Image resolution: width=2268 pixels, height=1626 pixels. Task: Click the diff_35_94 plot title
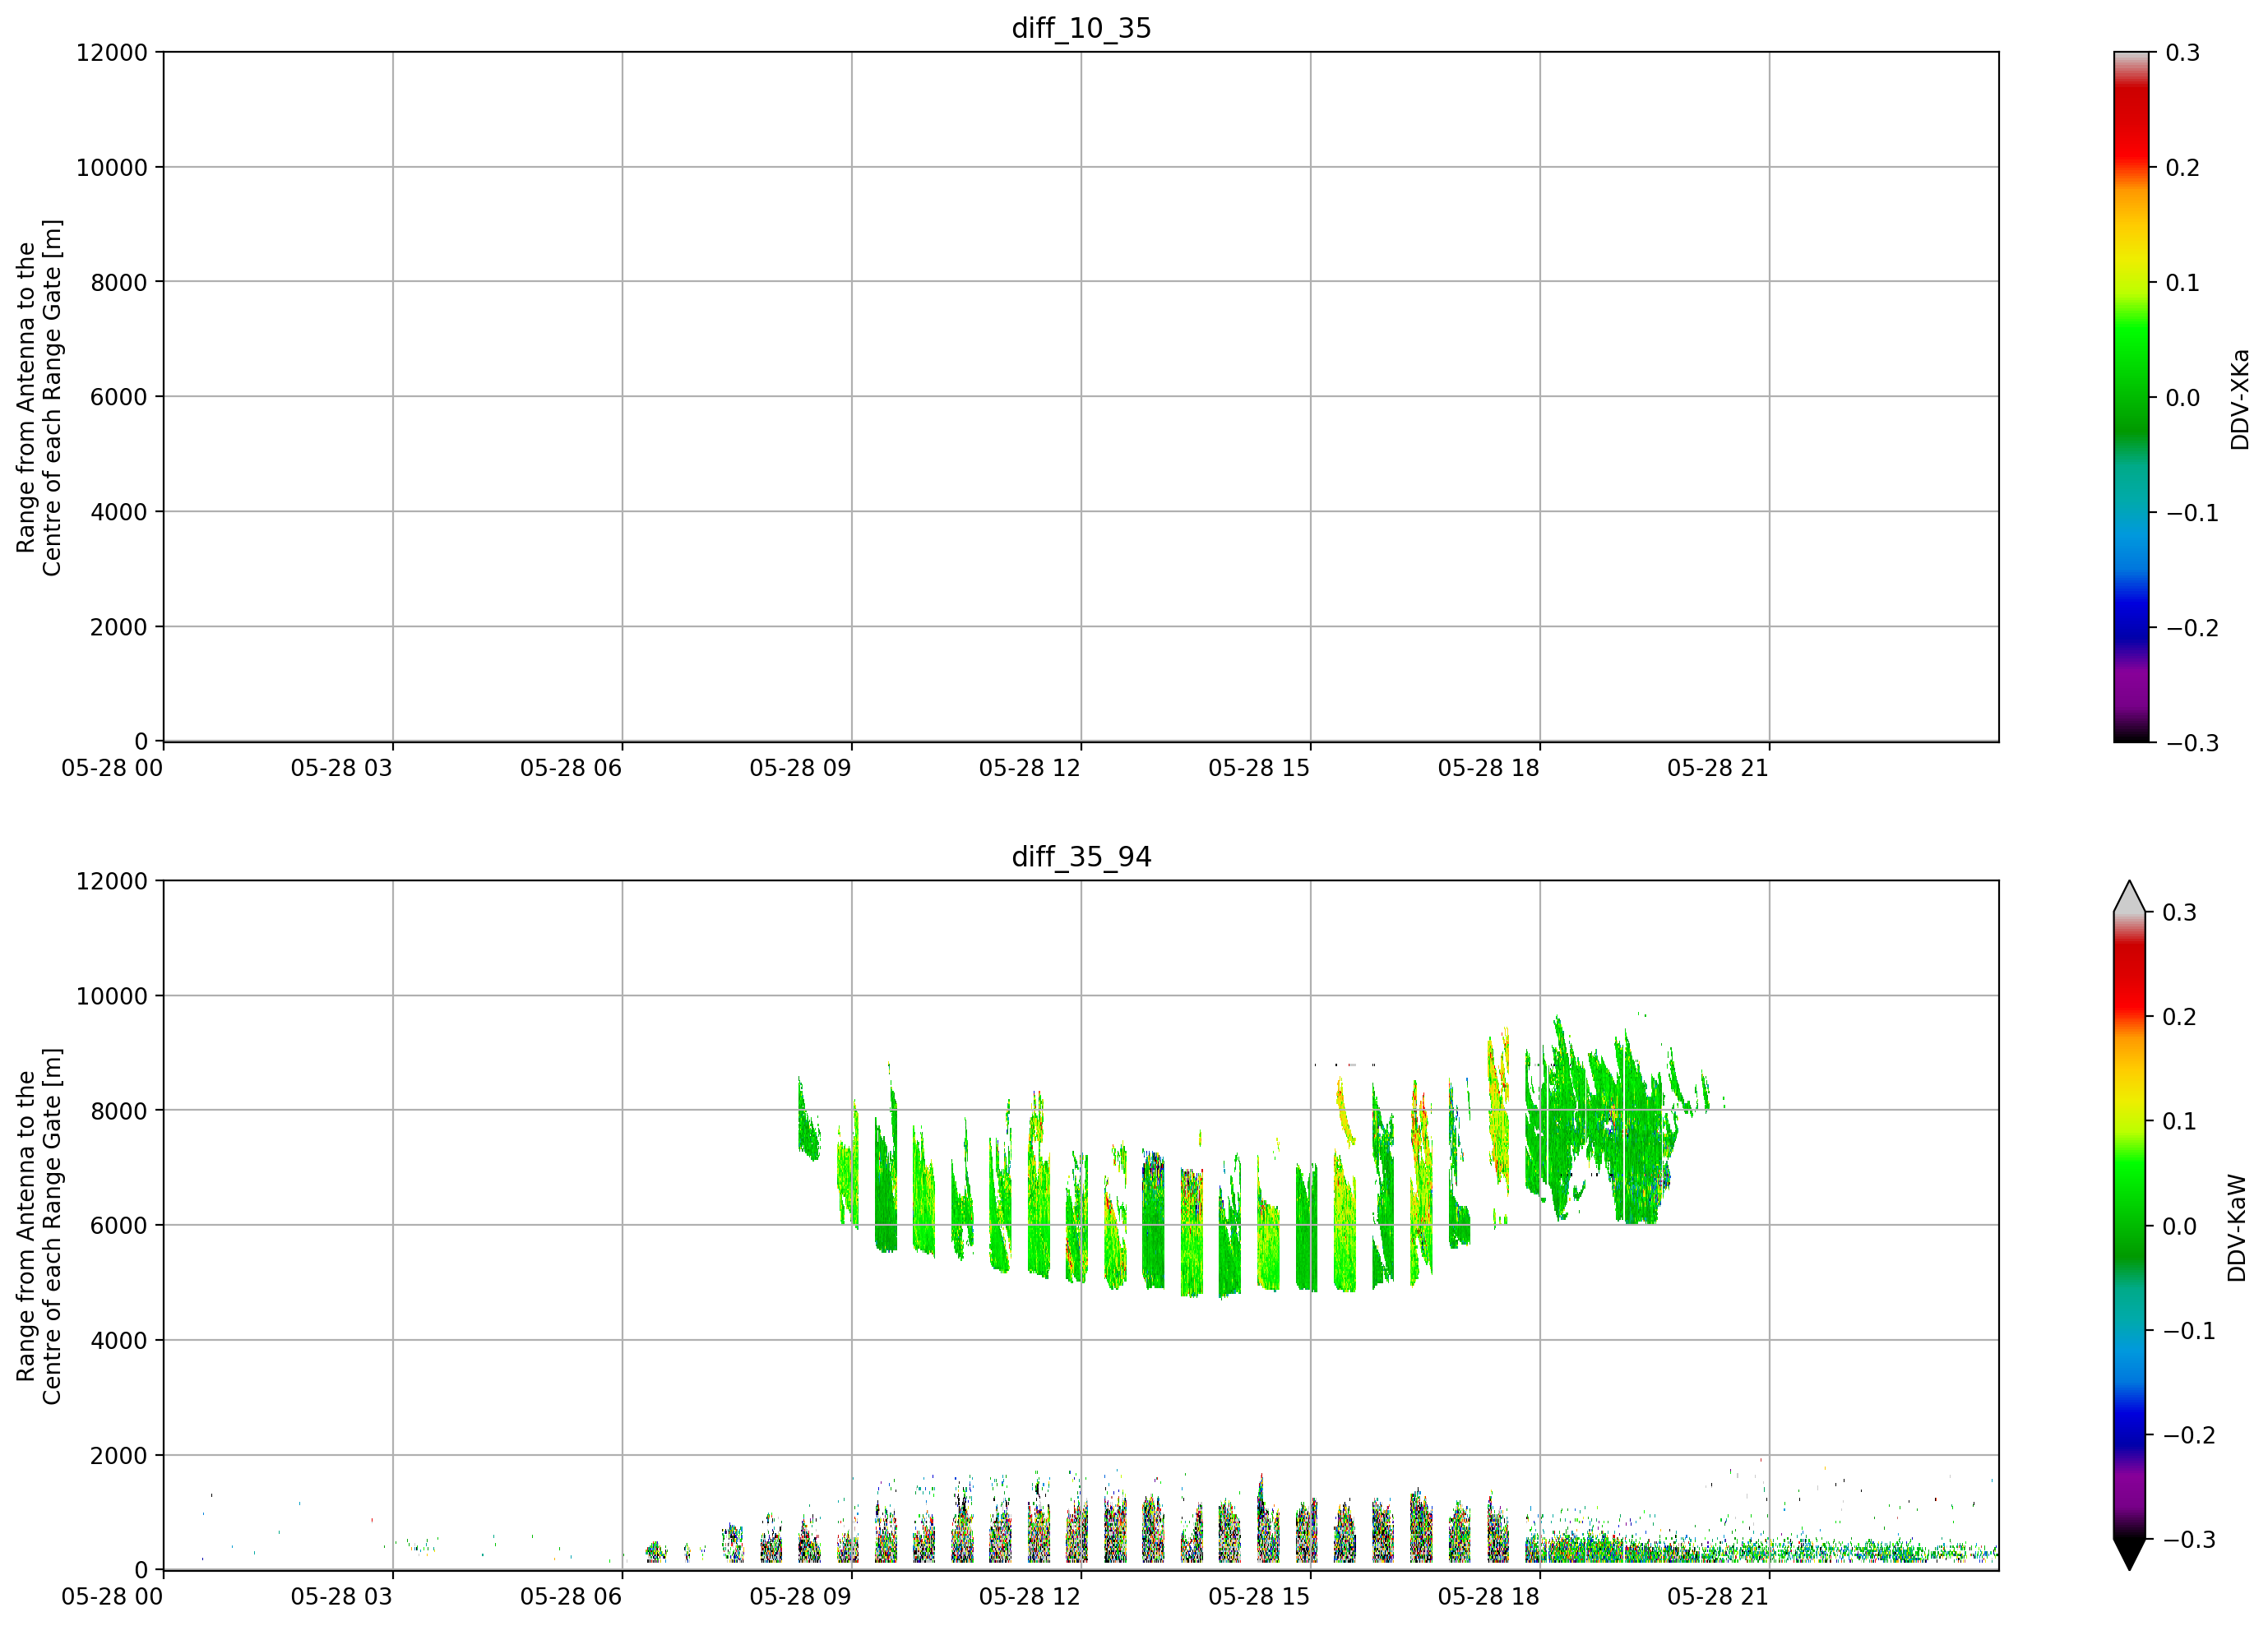[x=1081, y=857]
